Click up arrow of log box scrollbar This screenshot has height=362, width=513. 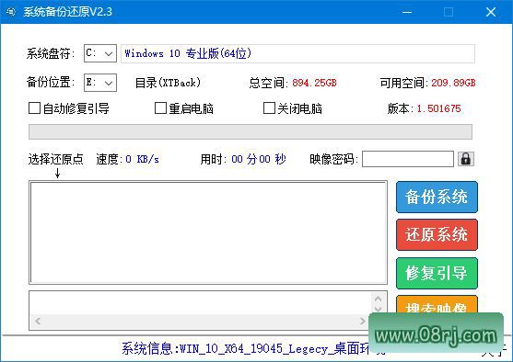(378, 299)
